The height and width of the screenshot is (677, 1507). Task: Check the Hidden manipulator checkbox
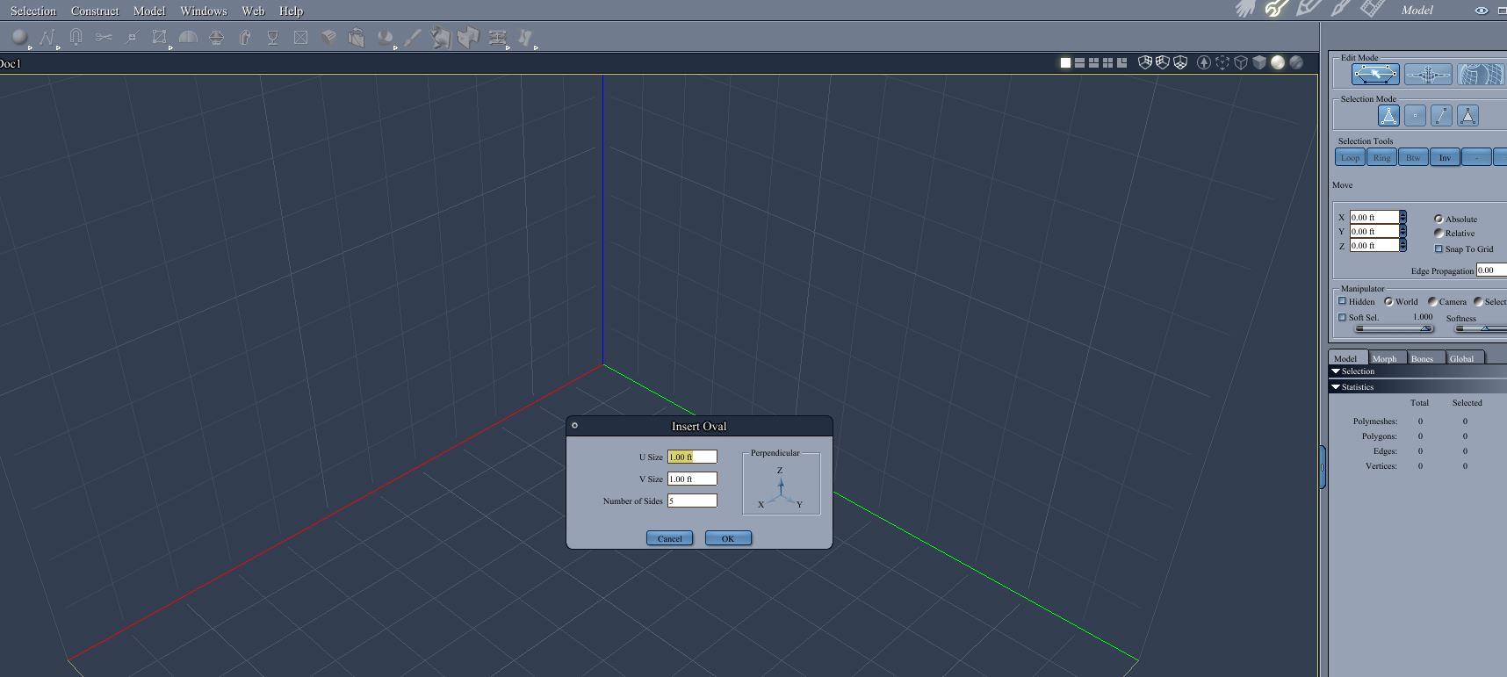click(x=1342, y=301)
